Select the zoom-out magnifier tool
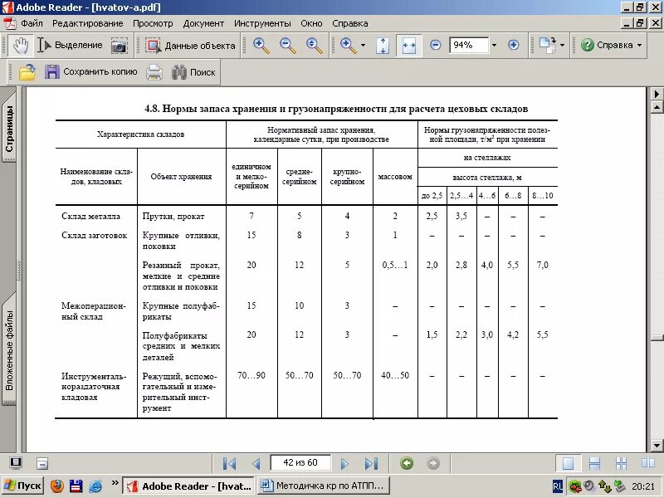Image resolution: width=664 pixels, height=498 pixels. point(287,46)
